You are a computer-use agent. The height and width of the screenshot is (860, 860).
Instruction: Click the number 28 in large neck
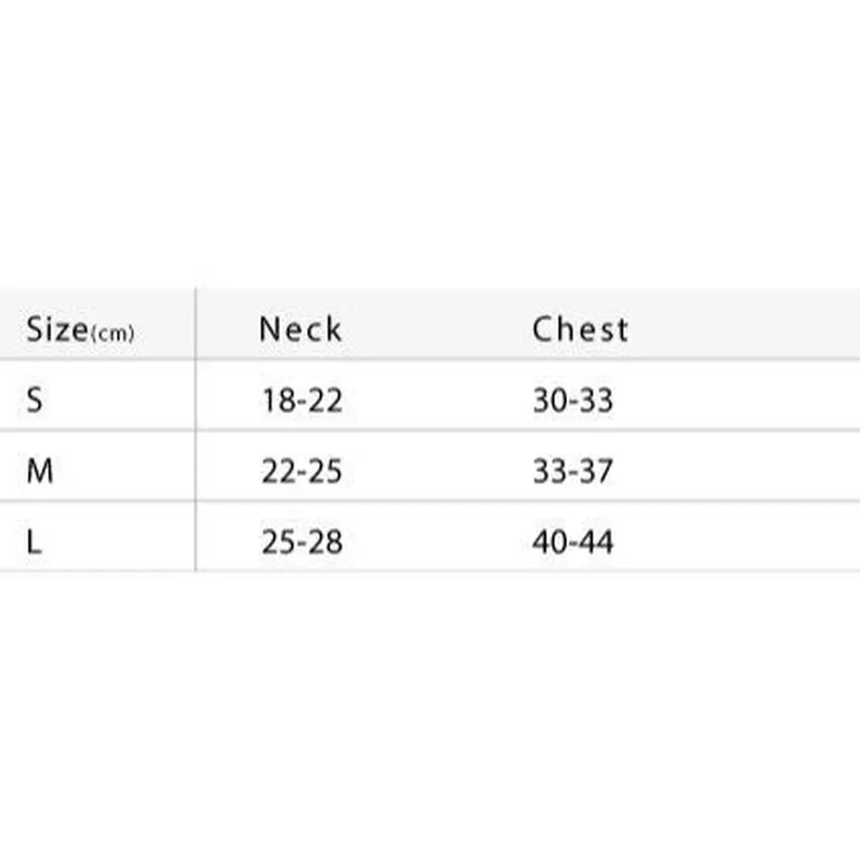click(x=325, y=542)
